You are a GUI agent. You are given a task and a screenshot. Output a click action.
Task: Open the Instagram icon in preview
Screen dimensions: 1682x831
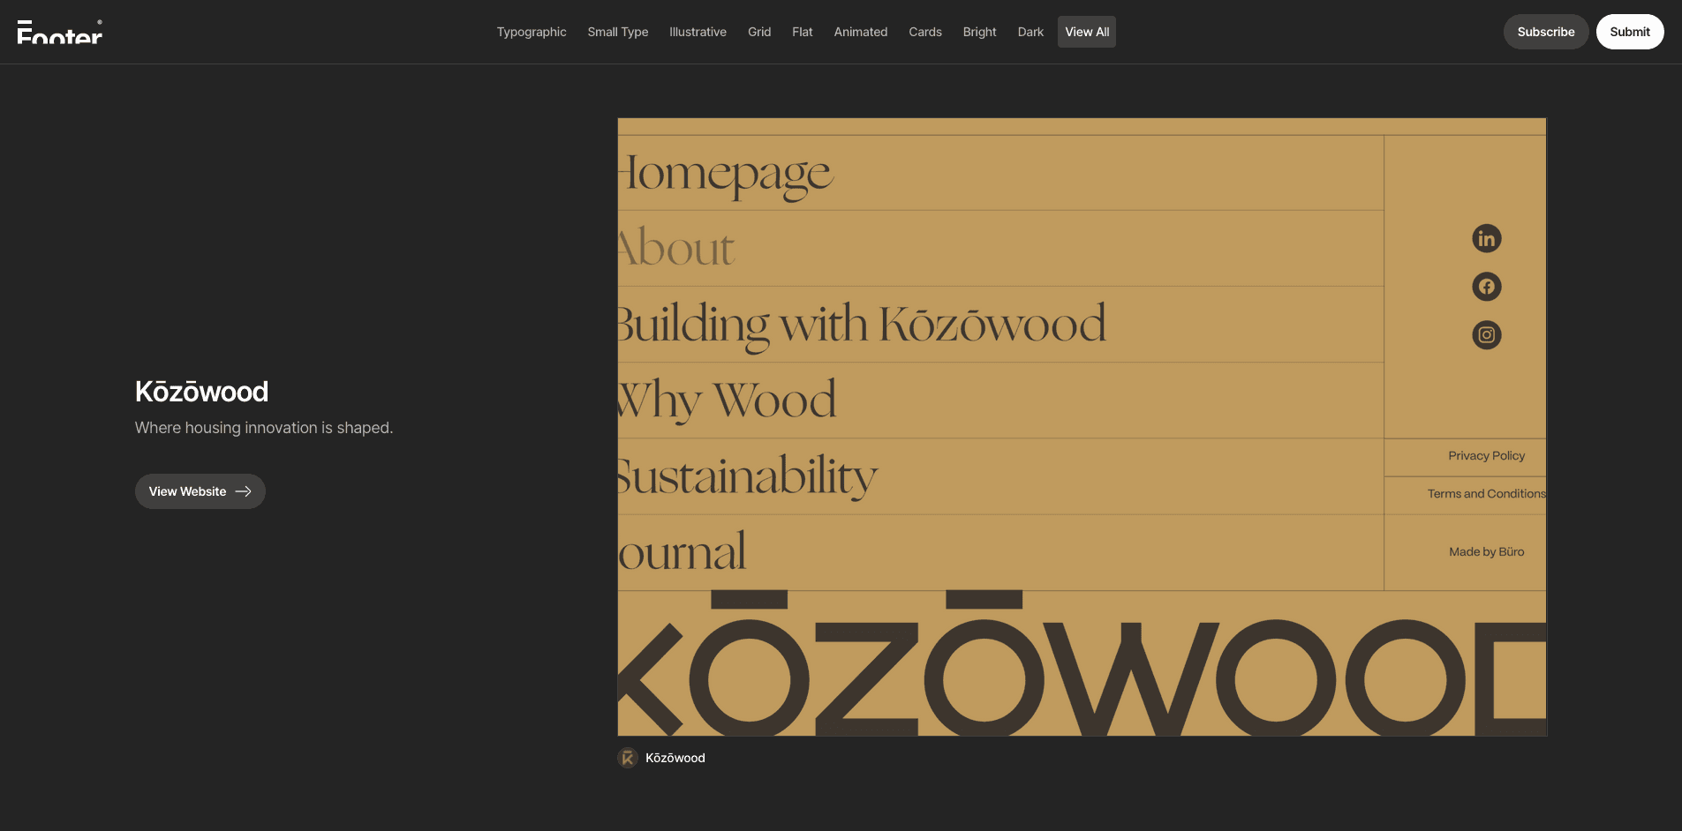(1487, 335)
